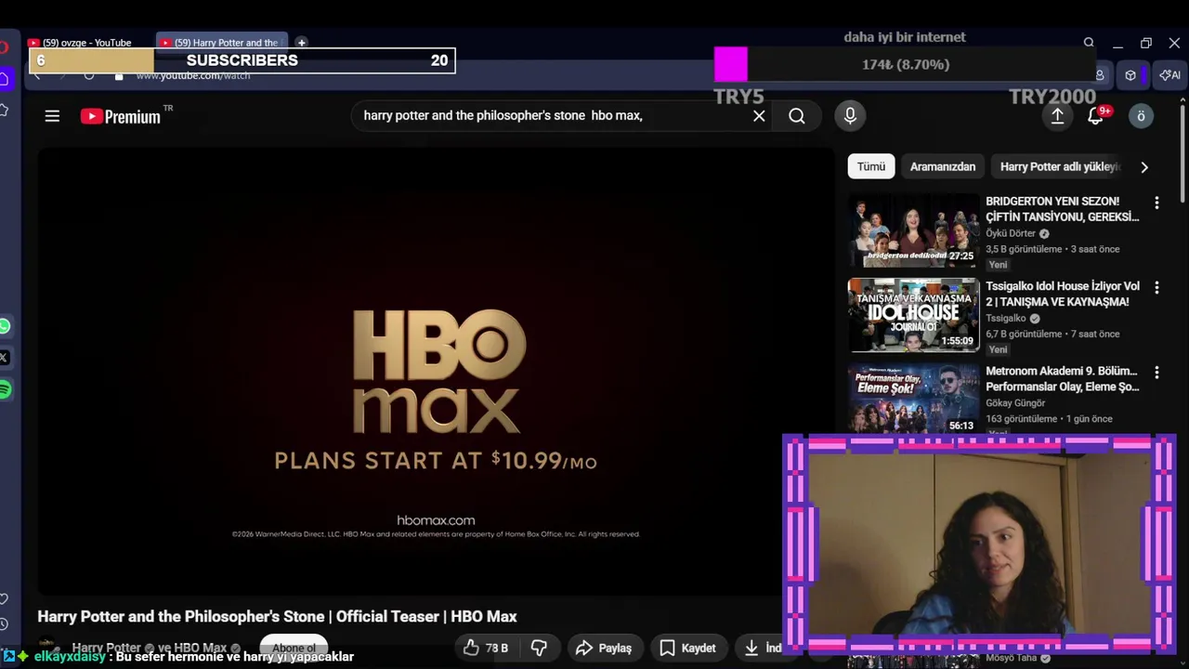Viewport: 1189px width, 669px height.
Task: Start voice search with the microphone
Action: tap(849, 116)
